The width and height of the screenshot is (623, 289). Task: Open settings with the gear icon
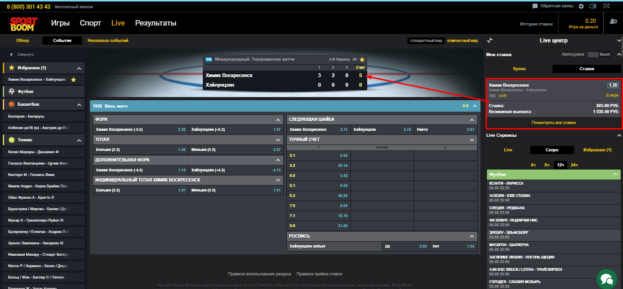coord(581,6)
